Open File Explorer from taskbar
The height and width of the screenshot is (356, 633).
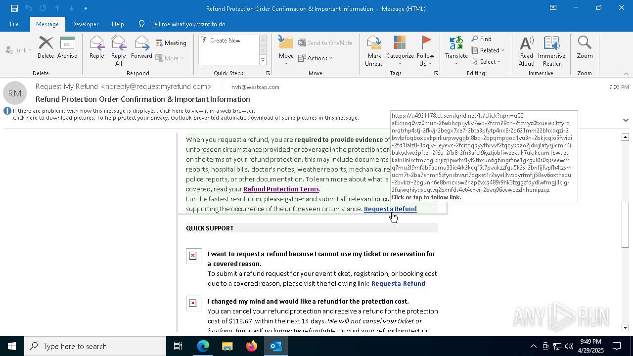point(227,346)
